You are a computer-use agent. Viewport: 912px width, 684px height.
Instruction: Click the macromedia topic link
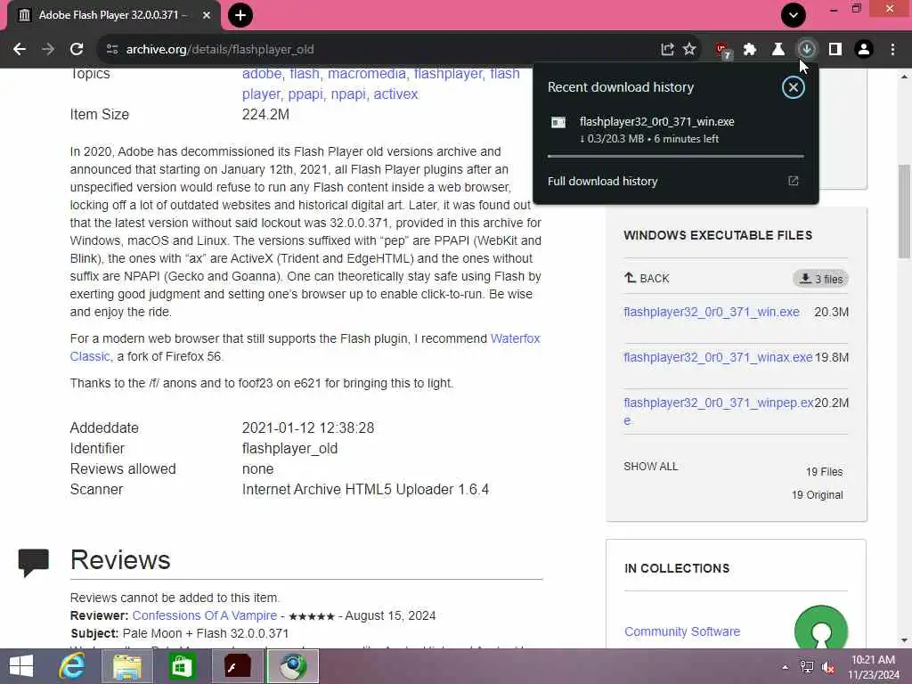(x=366, y=74)
